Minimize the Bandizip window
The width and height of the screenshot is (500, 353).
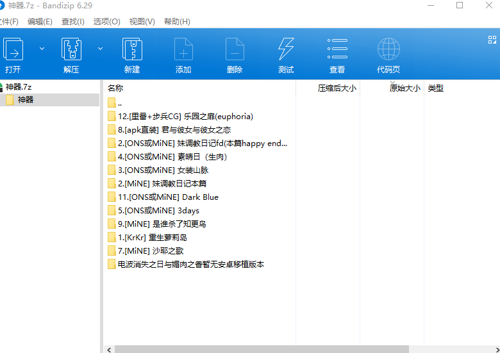[x=431, y=5]
